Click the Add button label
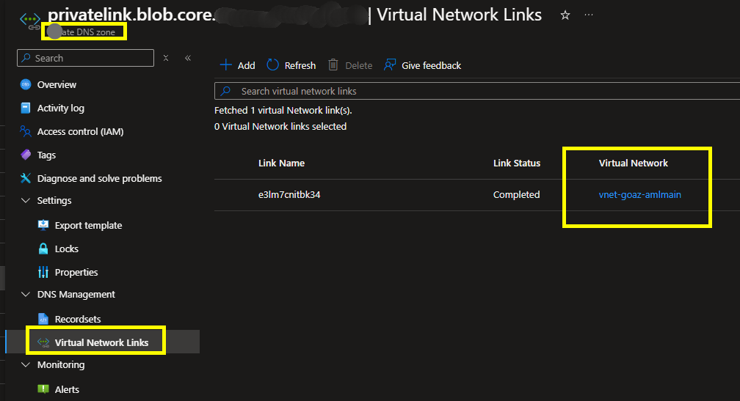This screenshot has width=740, height=401. click(x=247, y=65)
